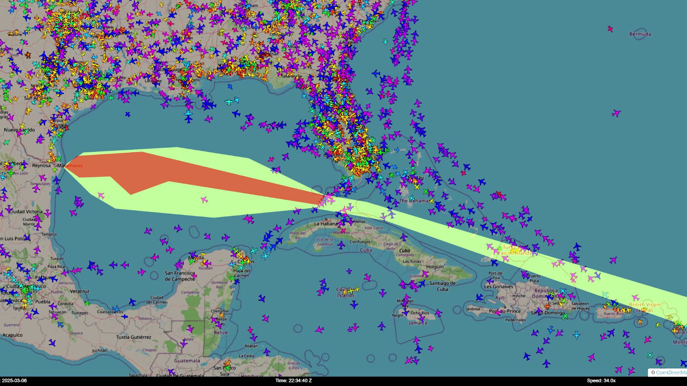Click the Jamaica label
The width and height of the screenshot is (687, 386).
[418, 323]
